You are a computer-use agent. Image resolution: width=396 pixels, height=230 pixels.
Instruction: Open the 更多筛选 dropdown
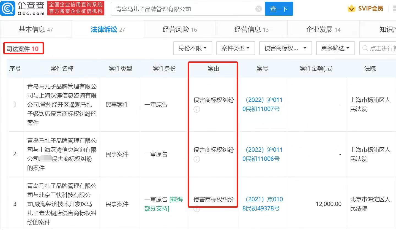(x=335, y=48)
